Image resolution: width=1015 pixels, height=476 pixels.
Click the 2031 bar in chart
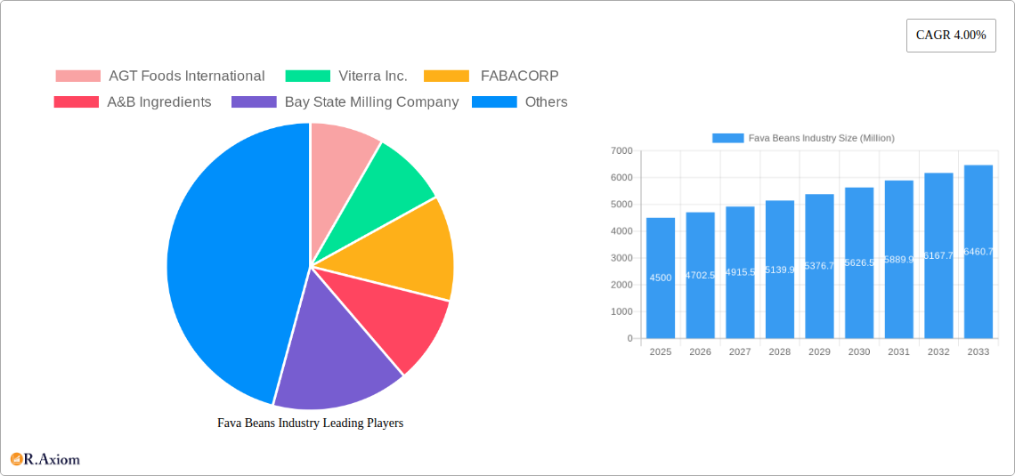(898, 259)
